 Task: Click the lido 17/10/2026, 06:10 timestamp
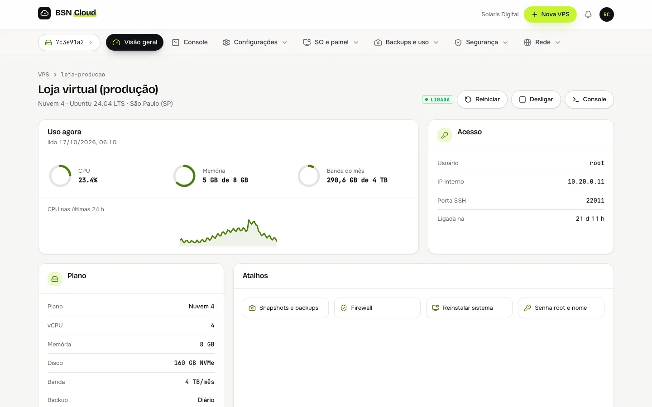coord(82,142)
